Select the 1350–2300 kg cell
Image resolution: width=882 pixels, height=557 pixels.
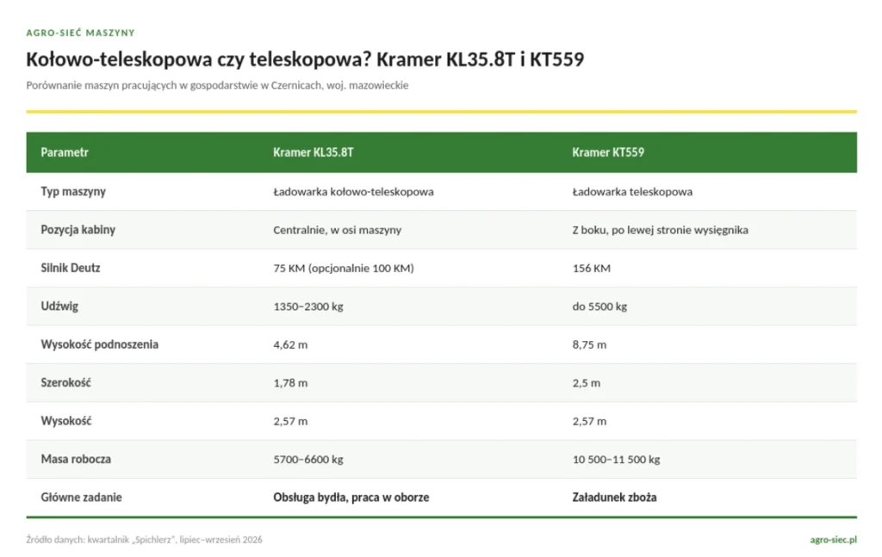point(308,306)
